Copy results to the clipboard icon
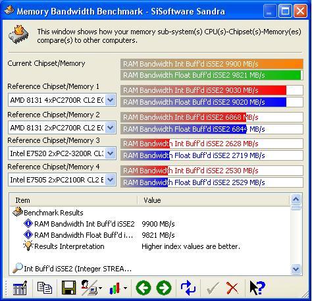Viewport: 312px width, 301px height. 45,288
